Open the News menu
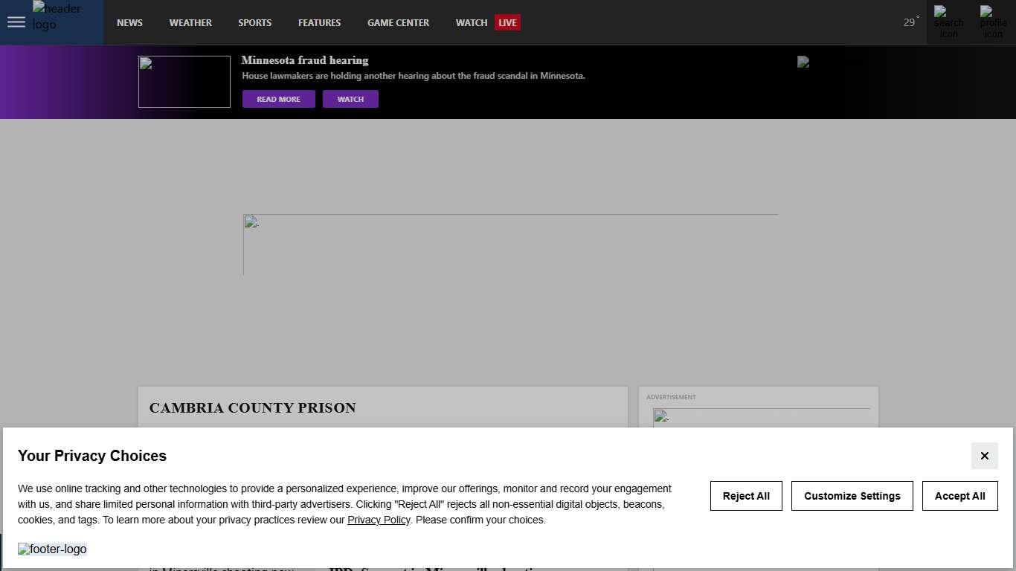This screenshot has width=1016, height=571. click(x=129, y=22)
